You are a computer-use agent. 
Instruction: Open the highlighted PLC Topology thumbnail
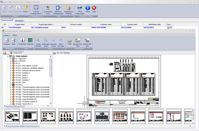point(102,116)
